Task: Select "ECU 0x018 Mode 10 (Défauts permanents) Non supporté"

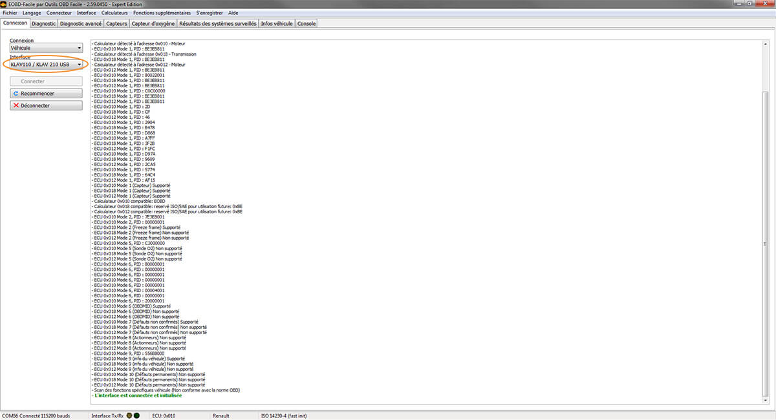Action: 149,379
